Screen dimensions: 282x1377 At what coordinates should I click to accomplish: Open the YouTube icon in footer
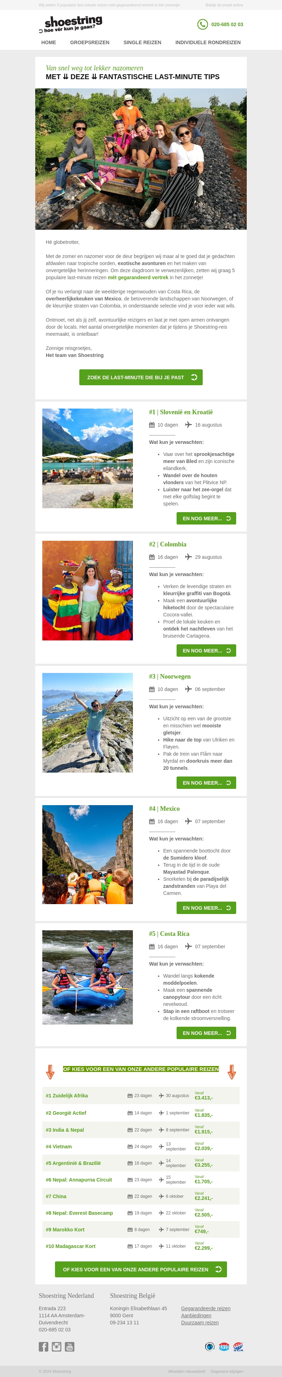(x=69, y=1347)
